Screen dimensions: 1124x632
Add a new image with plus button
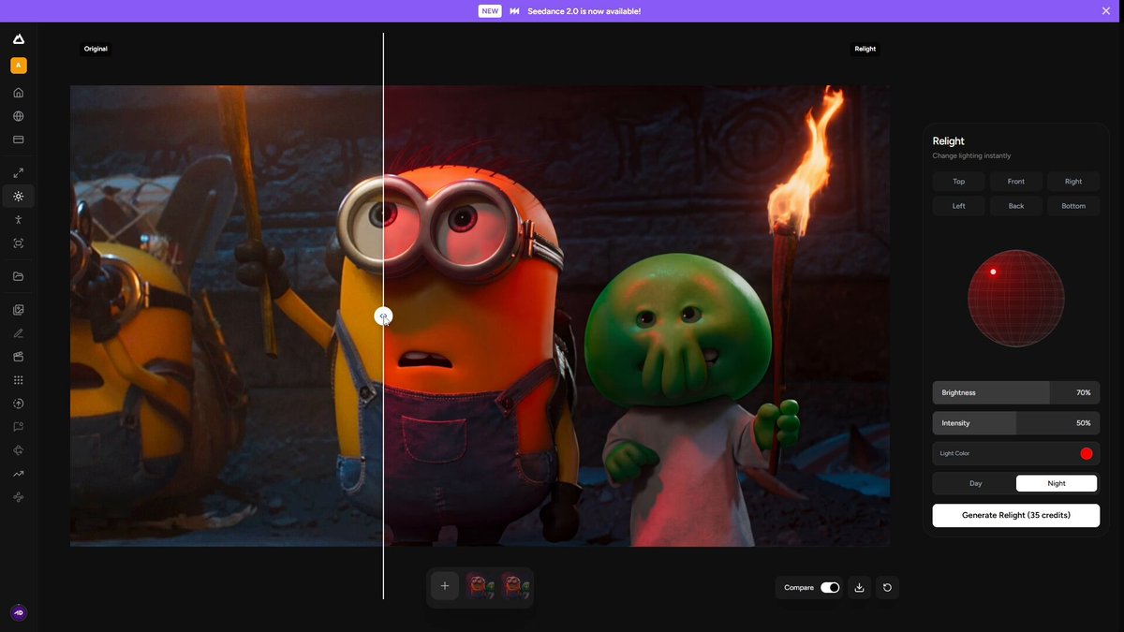445,586
